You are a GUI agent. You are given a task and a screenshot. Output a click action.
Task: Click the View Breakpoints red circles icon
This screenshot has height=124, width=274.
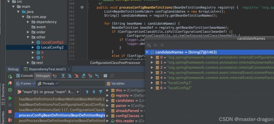10,120
